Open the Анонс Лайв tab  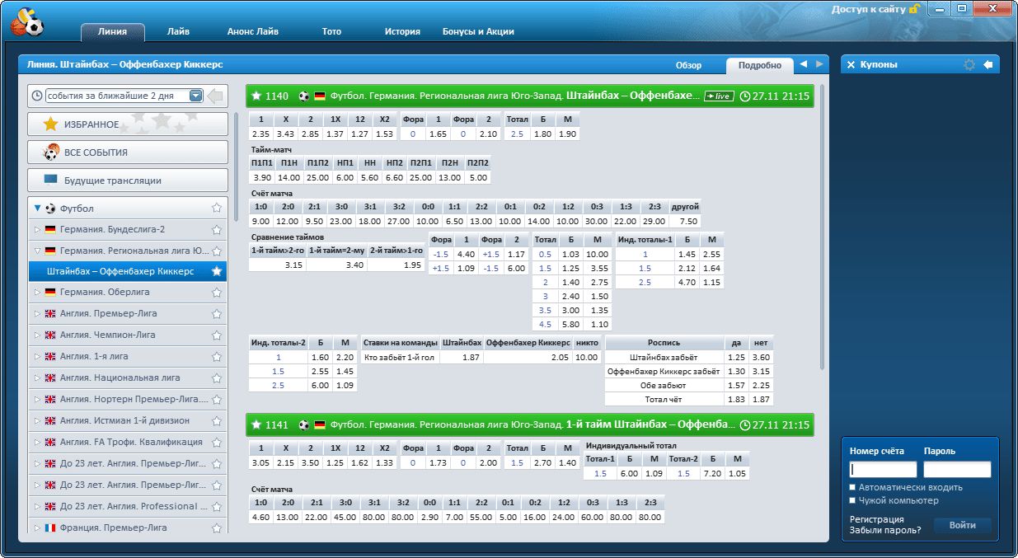click(253, 32)
